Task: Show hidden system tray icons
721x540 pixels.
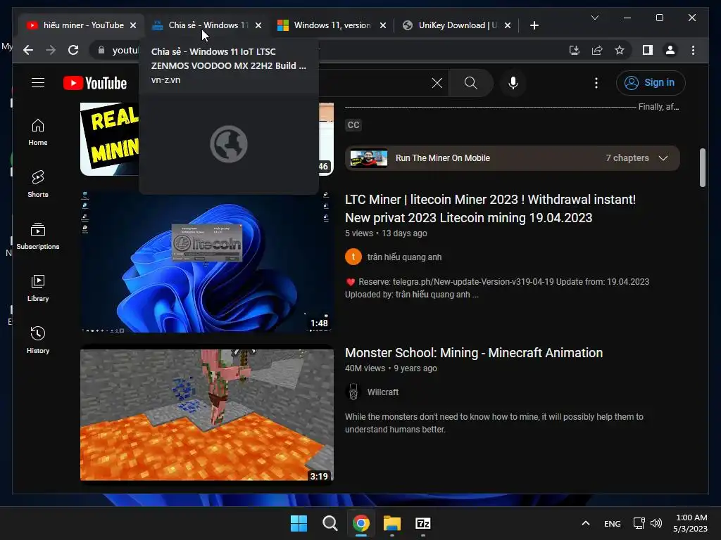Action: tap(585, 523)
